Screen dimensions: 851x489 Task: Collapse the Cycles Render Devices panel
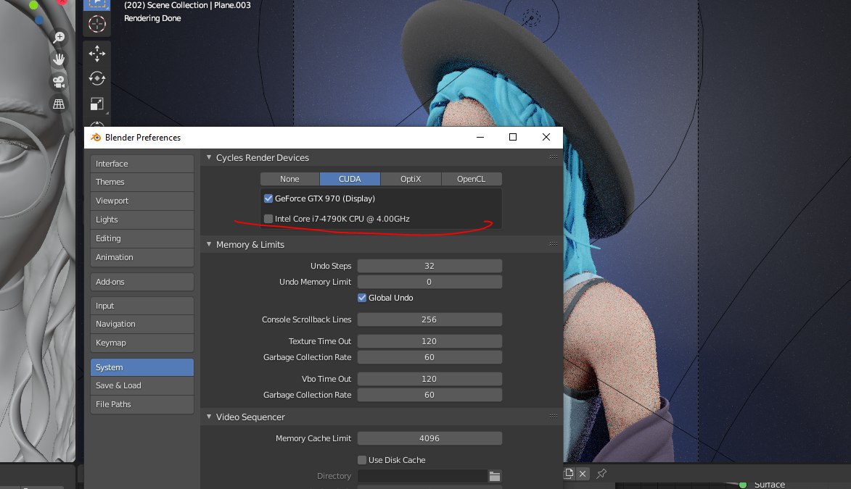point(209,157)
